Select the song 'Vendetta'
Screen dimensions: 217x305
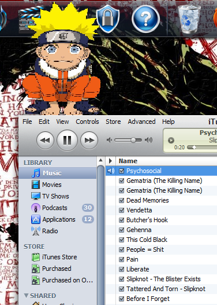(x=139, y=210)
